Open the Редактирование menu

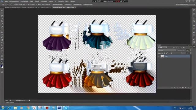click(14, 1)
